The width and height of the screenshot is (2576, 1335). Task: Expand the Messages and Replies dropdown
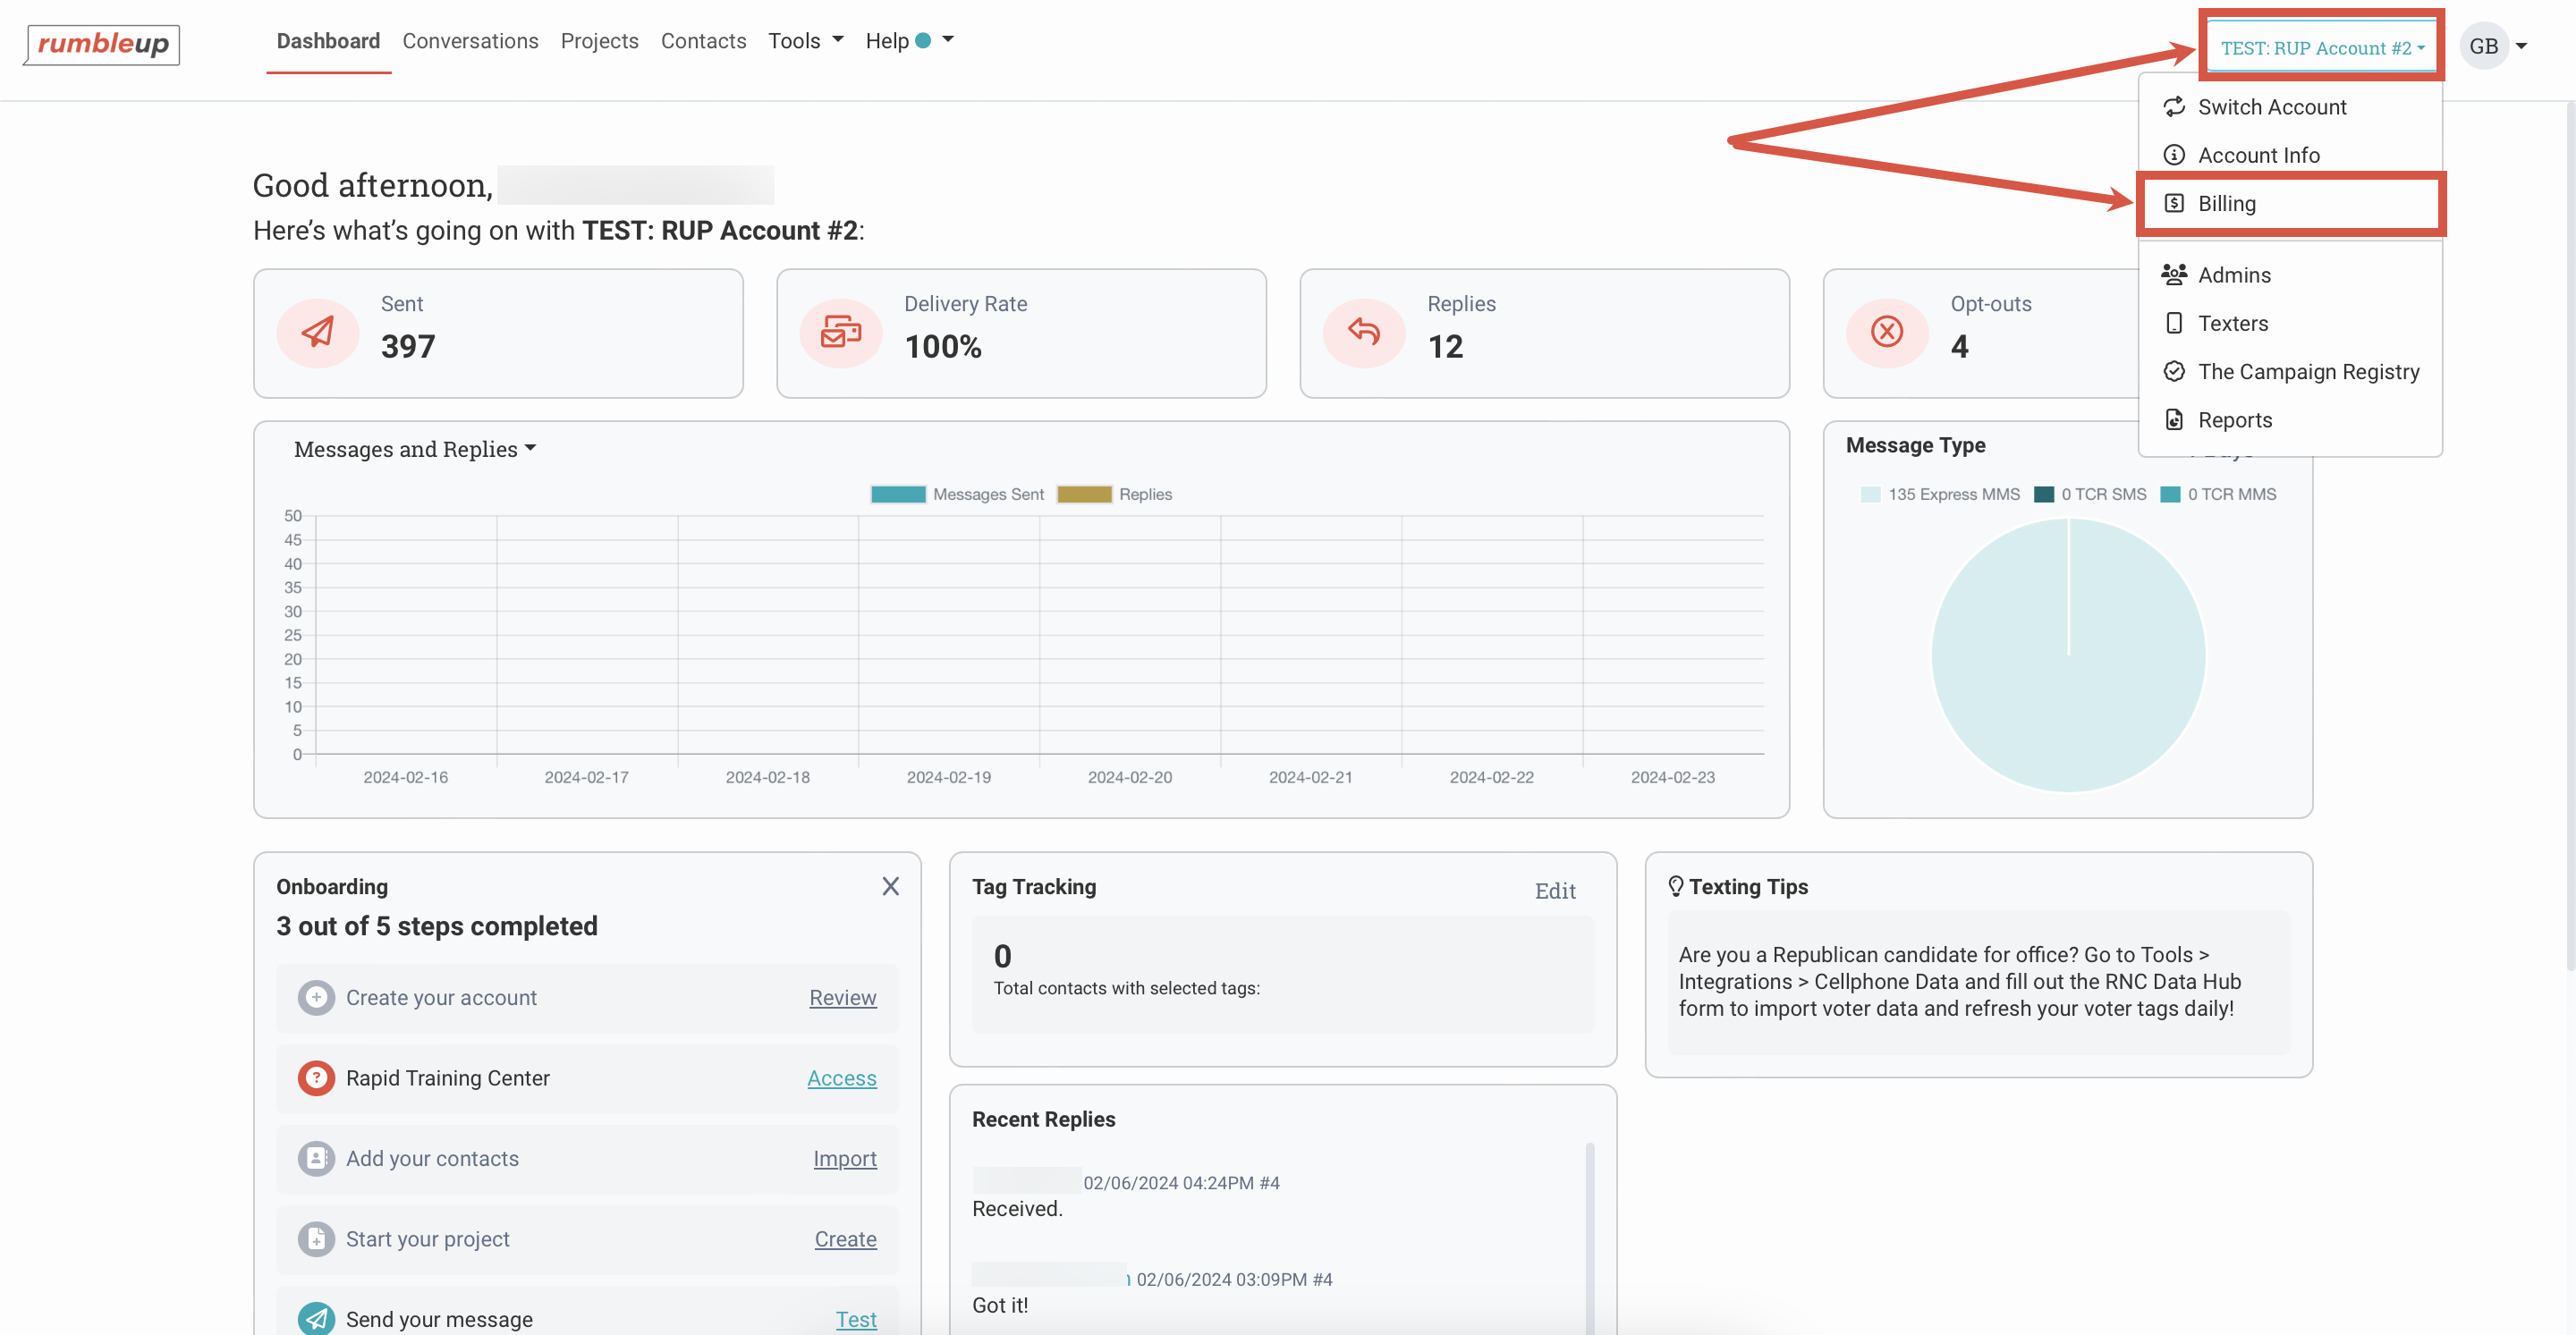414,449
